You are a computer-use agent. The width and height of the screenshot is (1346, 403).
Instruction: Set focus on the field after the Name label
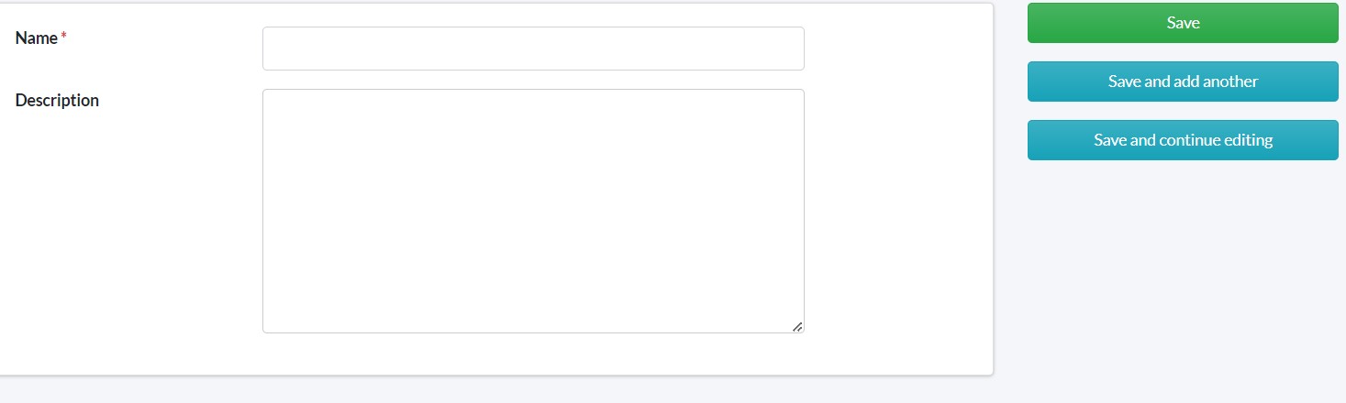click(533, 49)
